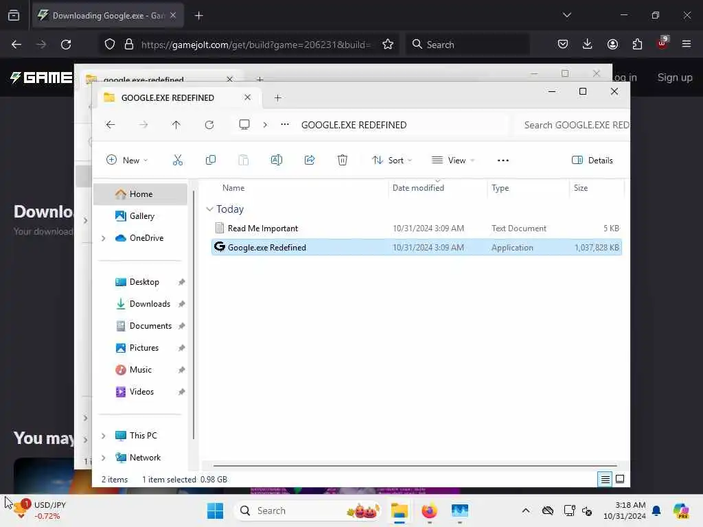This screenshot has height=527, width=703.
Task: Add a new File Explorer tab
Action: [278, 97]
